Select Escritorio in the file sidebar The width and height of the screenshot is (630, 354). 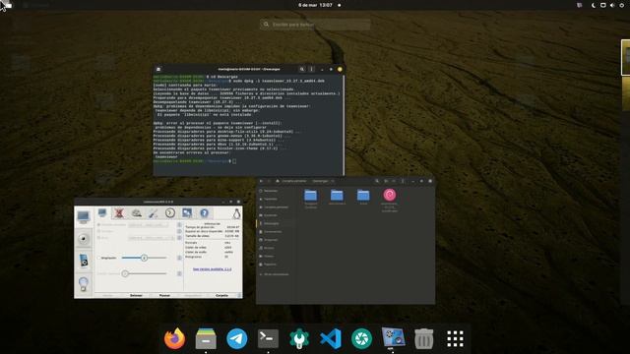click(x=276, y=215)
